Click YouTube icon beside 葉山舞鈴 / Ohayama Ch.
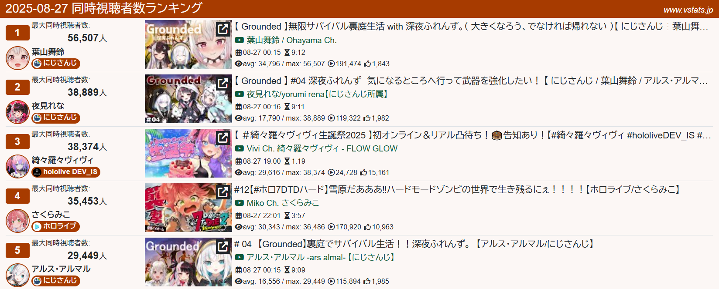Screen dimensions: 719x289 click(240, 40)
